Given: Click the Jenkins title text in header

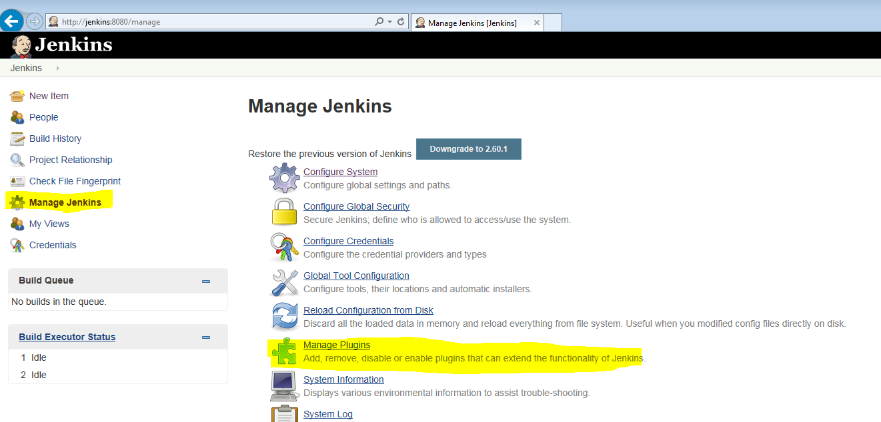Looking at the screenshot, I should [73, 45].
